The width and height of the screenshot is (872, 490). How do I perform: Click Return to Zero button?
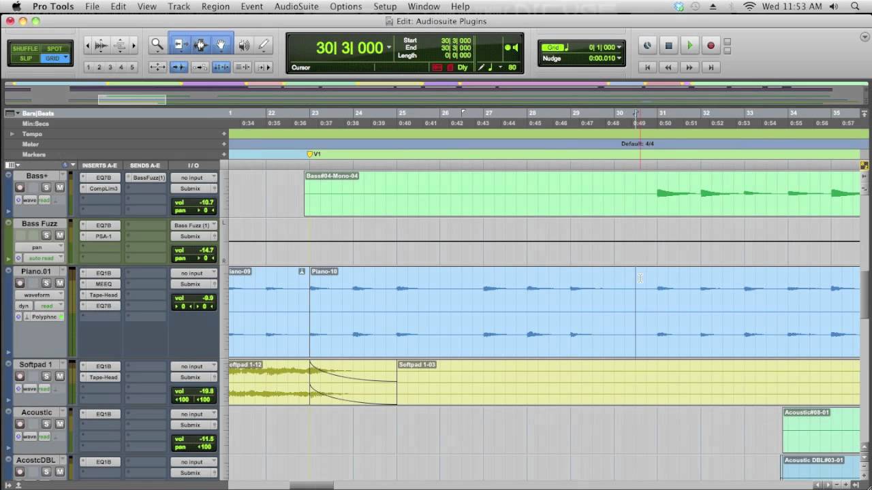[x=647, y=67]
